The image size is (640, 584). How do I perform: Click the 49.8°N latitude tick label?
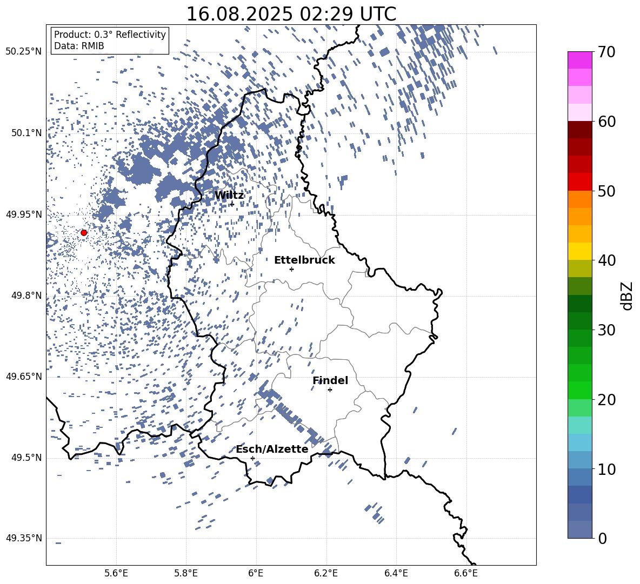click(26, 296)
